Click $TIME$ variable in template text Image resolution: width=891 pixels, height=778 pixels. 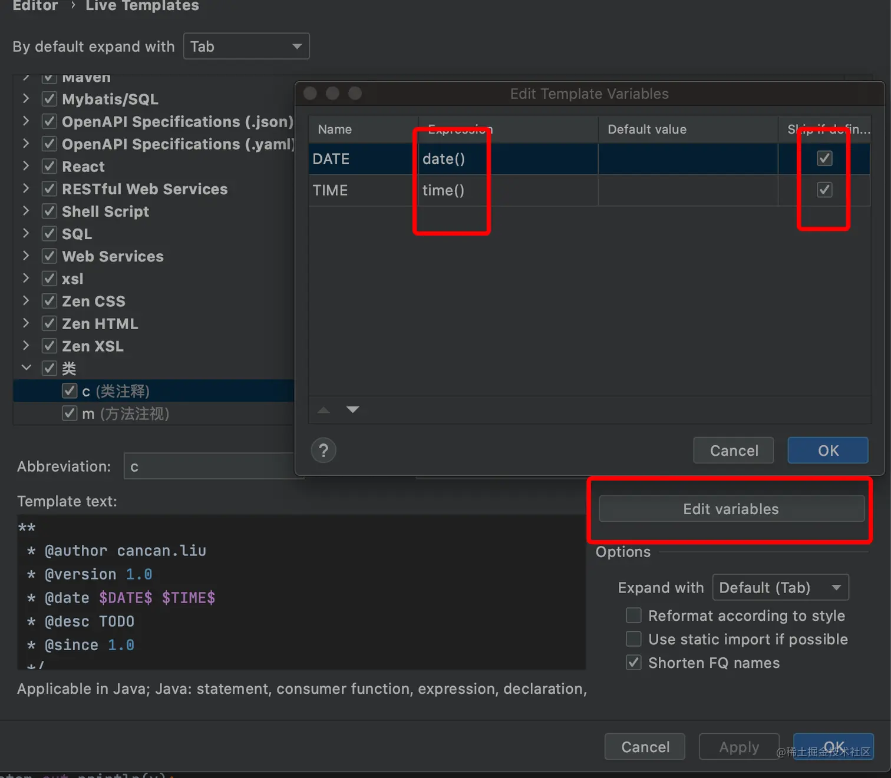[x=189, y=598]
